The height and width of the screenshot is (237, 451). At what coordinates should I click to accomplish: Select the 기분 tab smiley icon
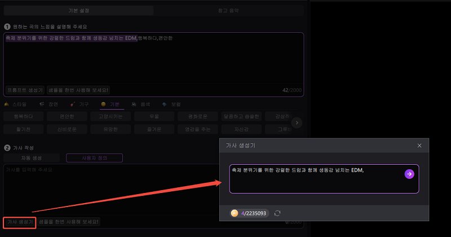[103, 104]
